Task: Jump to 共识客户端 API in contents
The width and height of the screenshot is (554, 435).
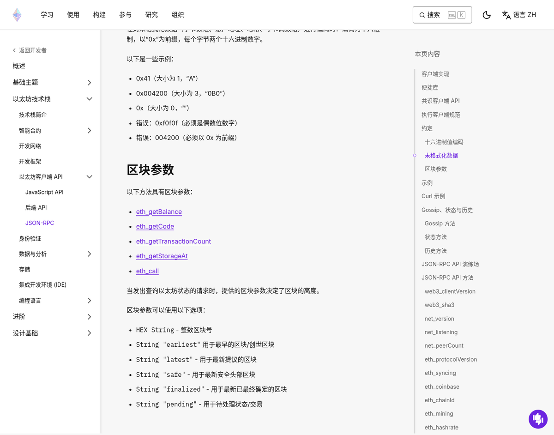Action: point(440,101)
